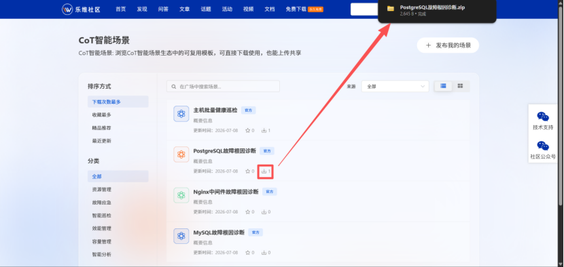This screenshot has height=267, width=564.
Task: Open the 活动 nav item
Action: pos(227,9)
